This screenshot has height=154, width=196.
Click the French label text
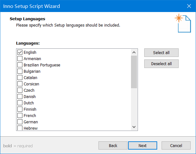point(30,115)
